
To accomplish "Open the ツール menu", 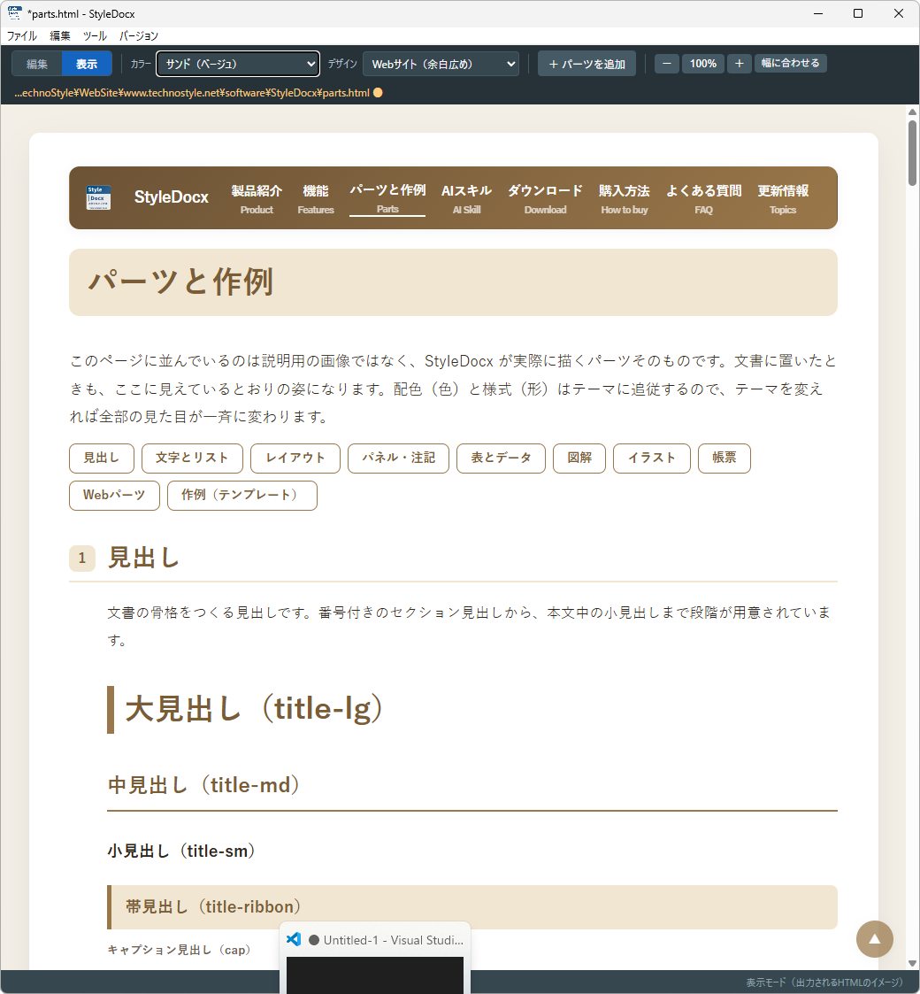I will coord(95,36).
